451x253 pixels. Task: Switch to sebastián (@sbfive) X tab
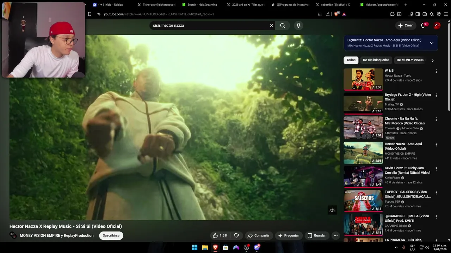pyautogui.click(x=334, y=5)
